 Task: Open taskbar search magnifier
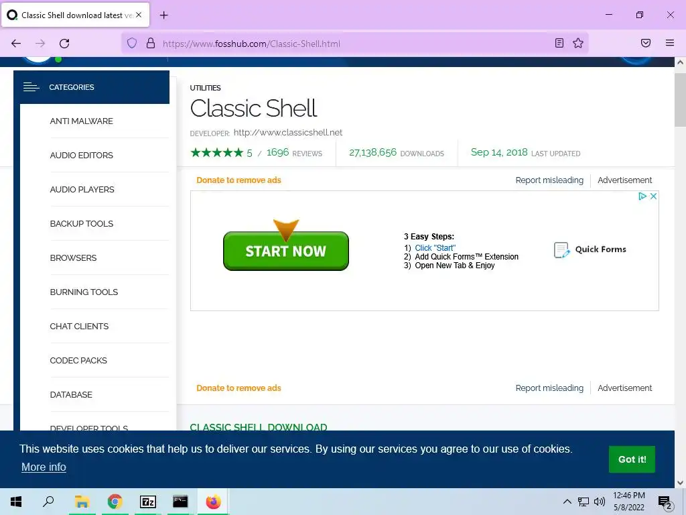coord(48,502)
